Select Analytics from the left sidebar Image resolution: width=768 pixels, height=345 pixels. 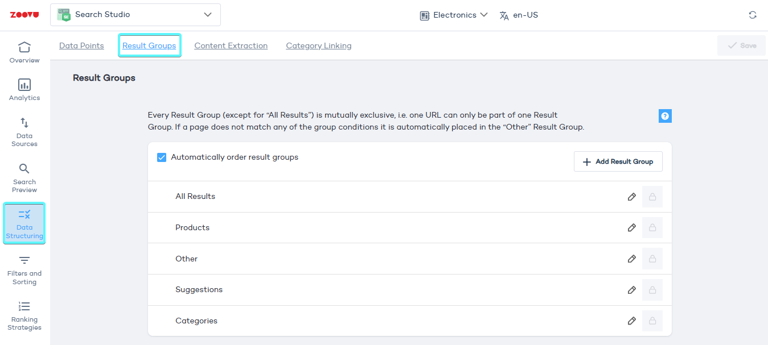24,89
